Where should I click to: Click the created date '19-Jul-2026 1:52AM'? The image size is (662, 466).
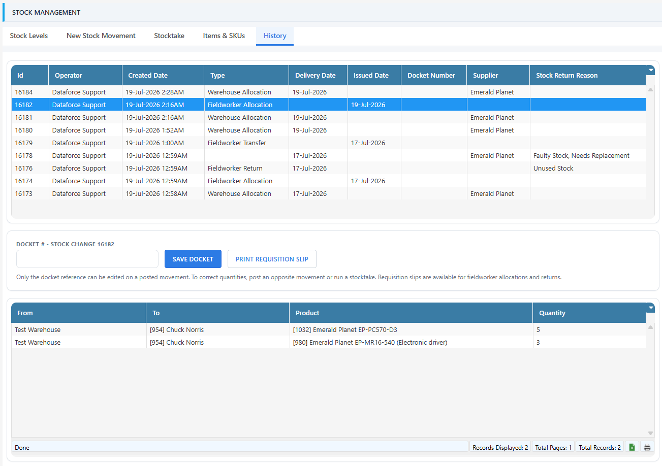click(x=155, y=130)
